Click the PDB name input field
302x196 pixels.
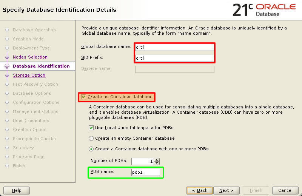coord(146,172)
